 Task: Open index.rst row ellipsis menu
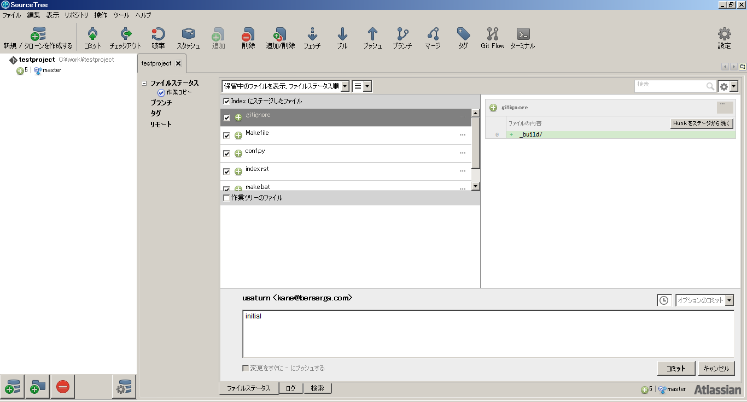(x=463, y=171)
